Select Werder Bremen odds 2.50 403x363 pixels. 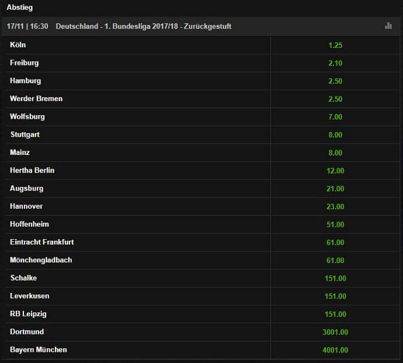coord(335,99)
